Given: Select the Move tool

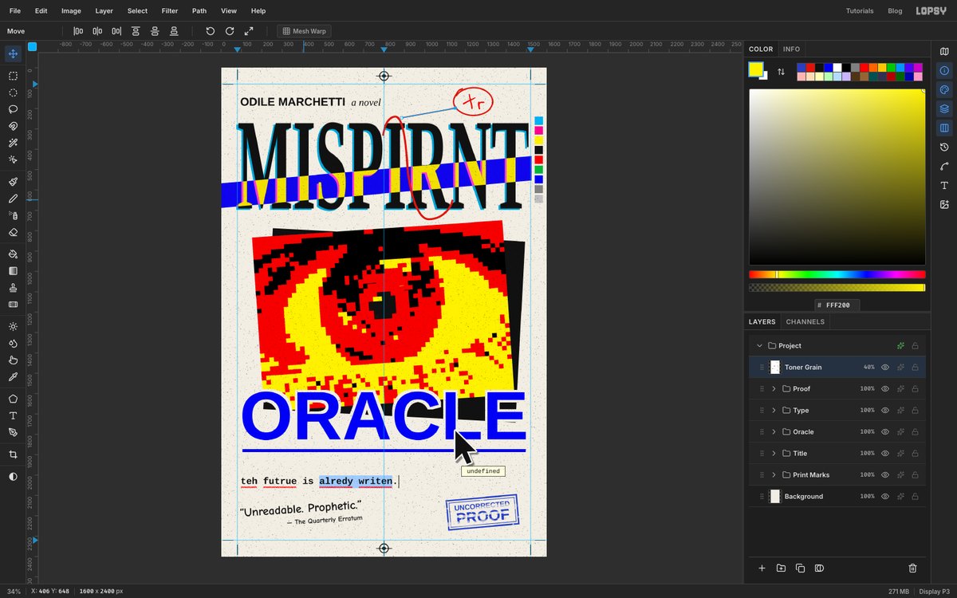Looking at the screenshot, I should 13,54.
